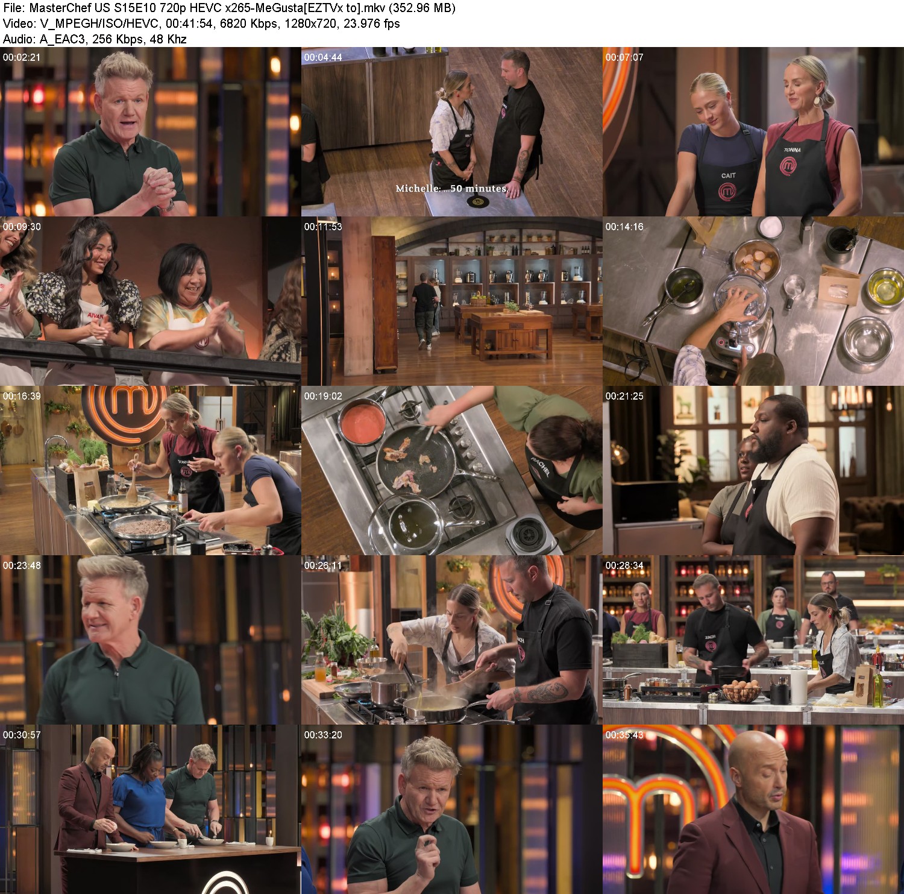
Task: Click the file name line starting "File: MasterChef US S15E10"
Action: click(229, 8)
